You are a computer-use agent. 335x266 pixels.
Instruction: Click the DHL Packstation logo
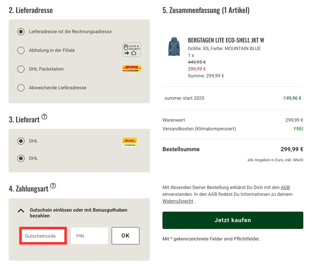131,68
